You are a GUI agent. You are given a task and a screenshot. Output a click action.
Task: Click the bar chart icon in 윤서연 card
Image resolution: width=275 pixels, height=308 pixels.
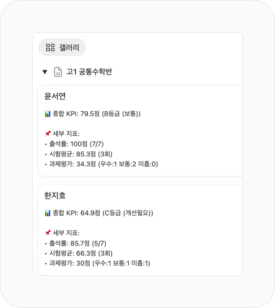(x=48, y=114)
